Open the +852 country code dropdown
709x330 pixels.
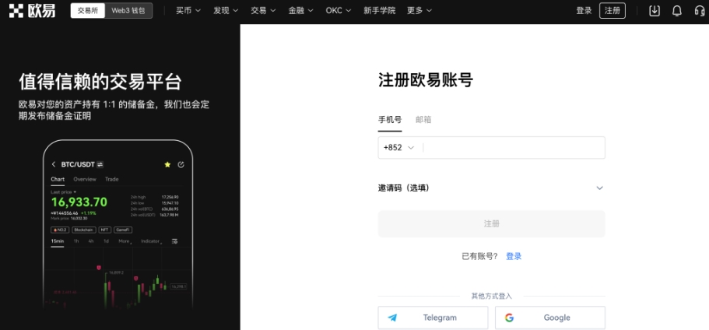click(398, 148)
